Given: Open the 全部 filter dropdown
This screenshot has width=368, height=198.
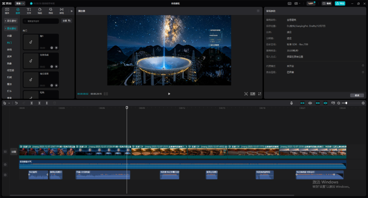Looking at the screenshot, I should tap(66, 21).
